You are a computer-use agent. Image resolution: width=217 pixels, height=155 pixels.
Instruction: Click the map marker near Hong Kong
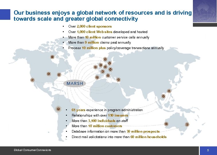tap(163, 96)
